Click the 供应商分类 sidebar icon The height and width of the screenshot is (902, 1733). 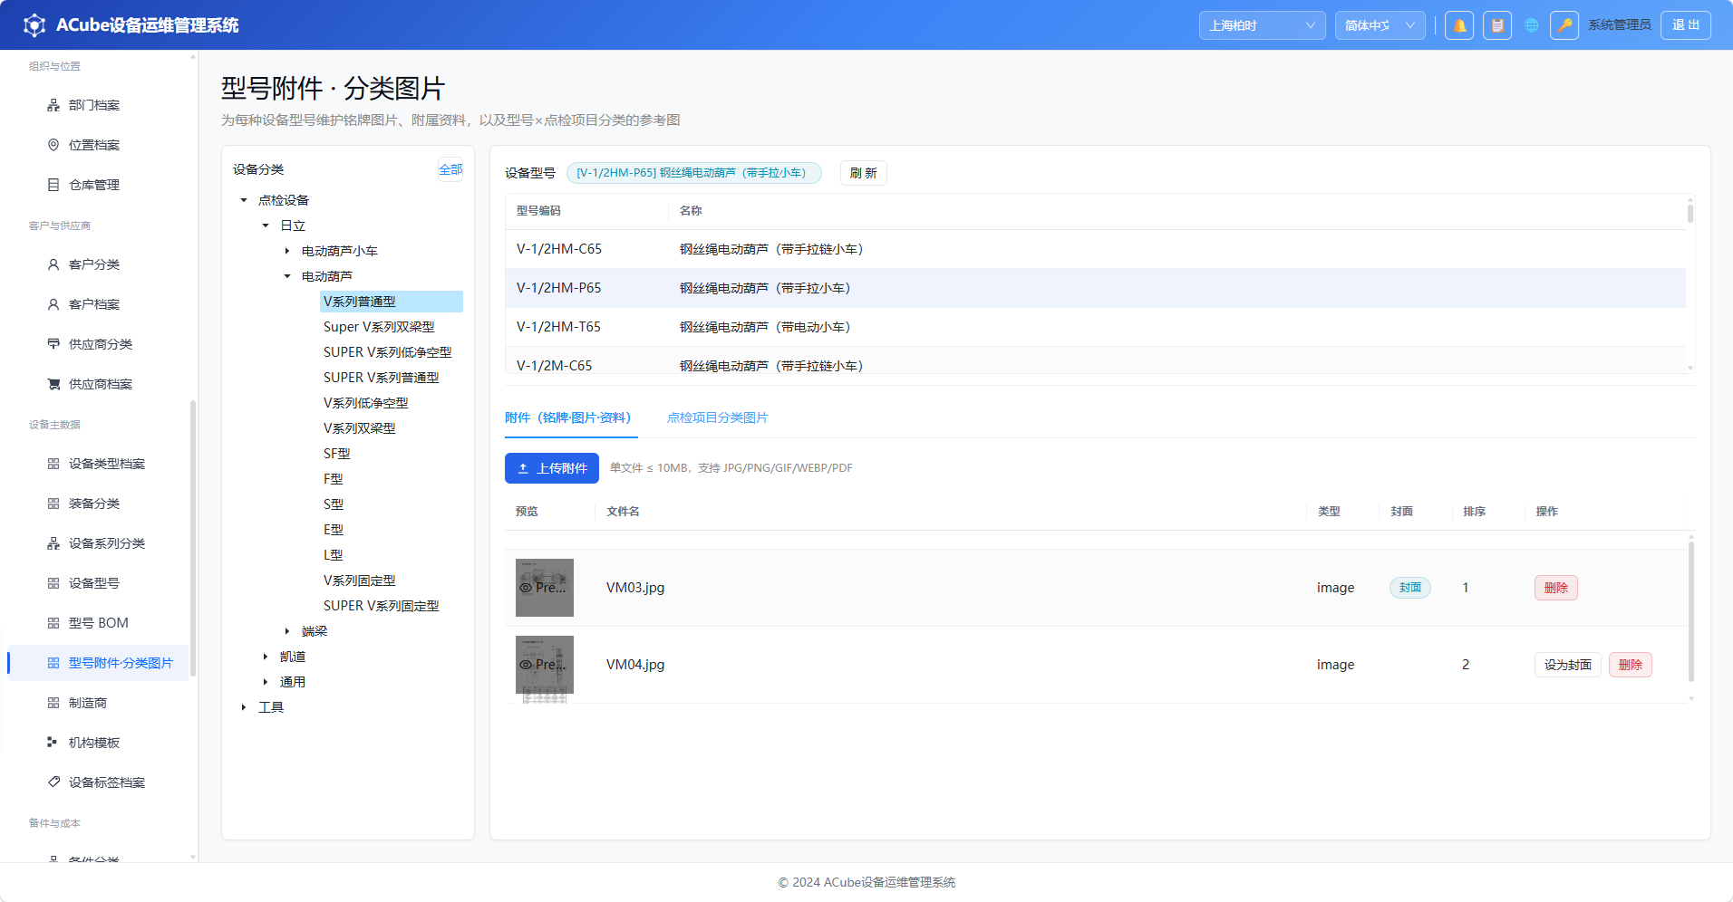[53, 344]
